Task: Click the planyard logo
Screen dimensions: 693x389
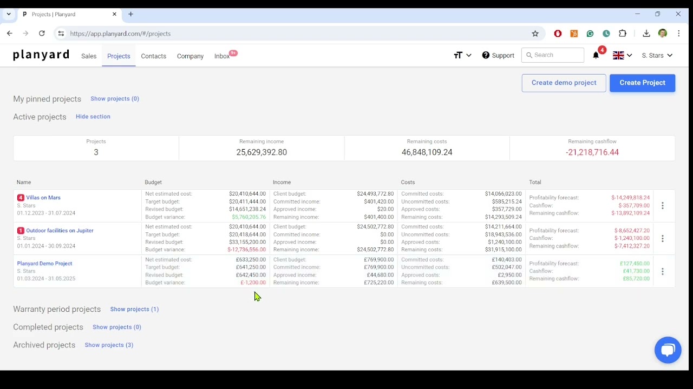Action: tap(41, 55)
